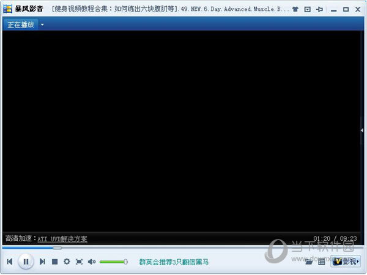
Task: Open the main menu box icon in title bar
Action: pos(307,10)
